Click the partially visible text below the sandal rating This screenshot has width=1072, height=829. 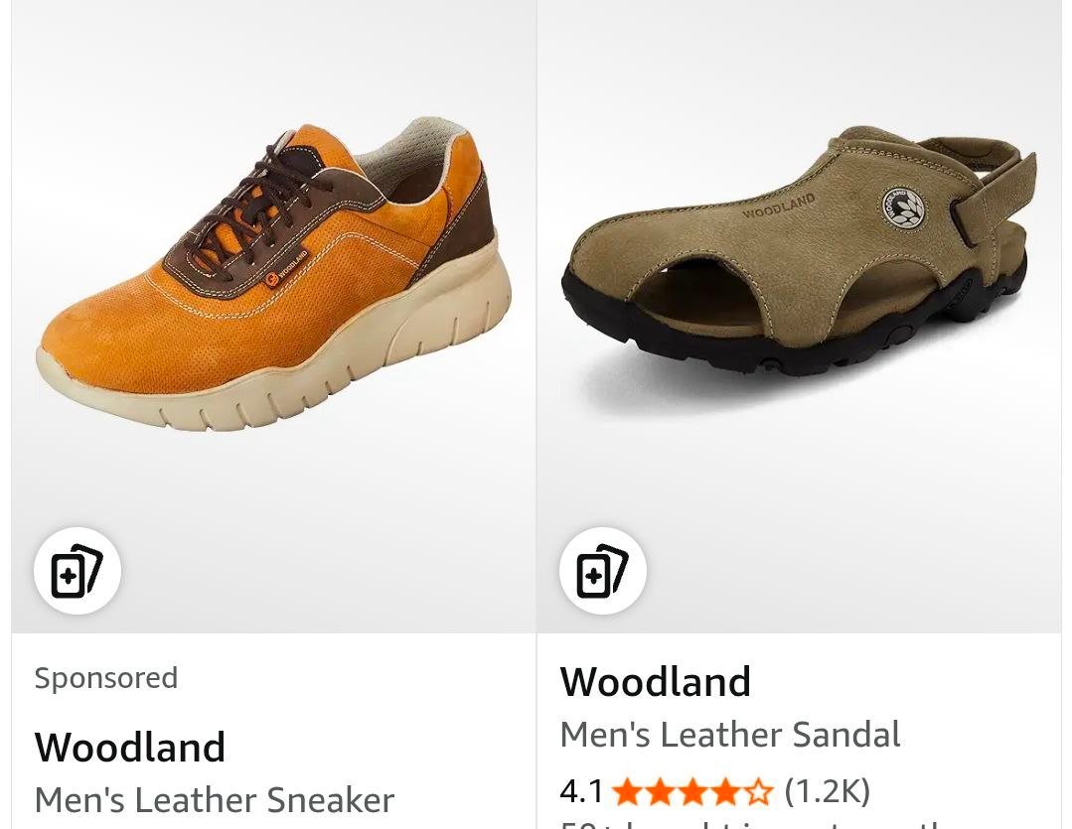pyautogui.click(x=755, y=822)
